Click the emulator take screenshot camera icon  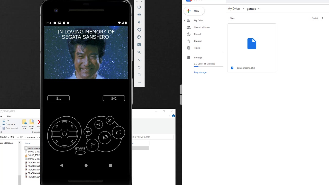[x=139, y=44]
